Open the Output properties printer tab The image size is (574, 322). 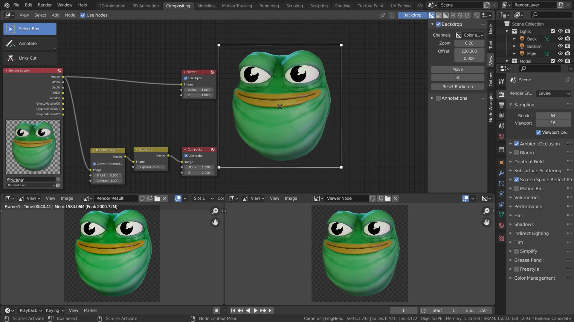click(x=501, y=105)
